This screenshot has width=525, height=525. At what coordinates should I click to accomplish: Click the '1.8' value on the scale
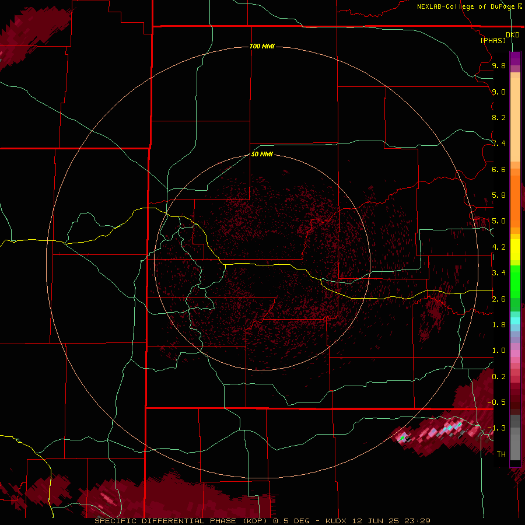(499, 325)
